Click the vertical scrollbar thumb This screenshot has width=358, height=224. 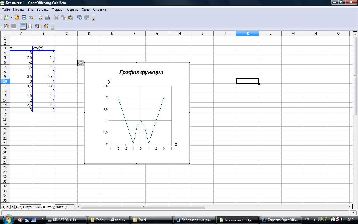(x=355, y=76)
